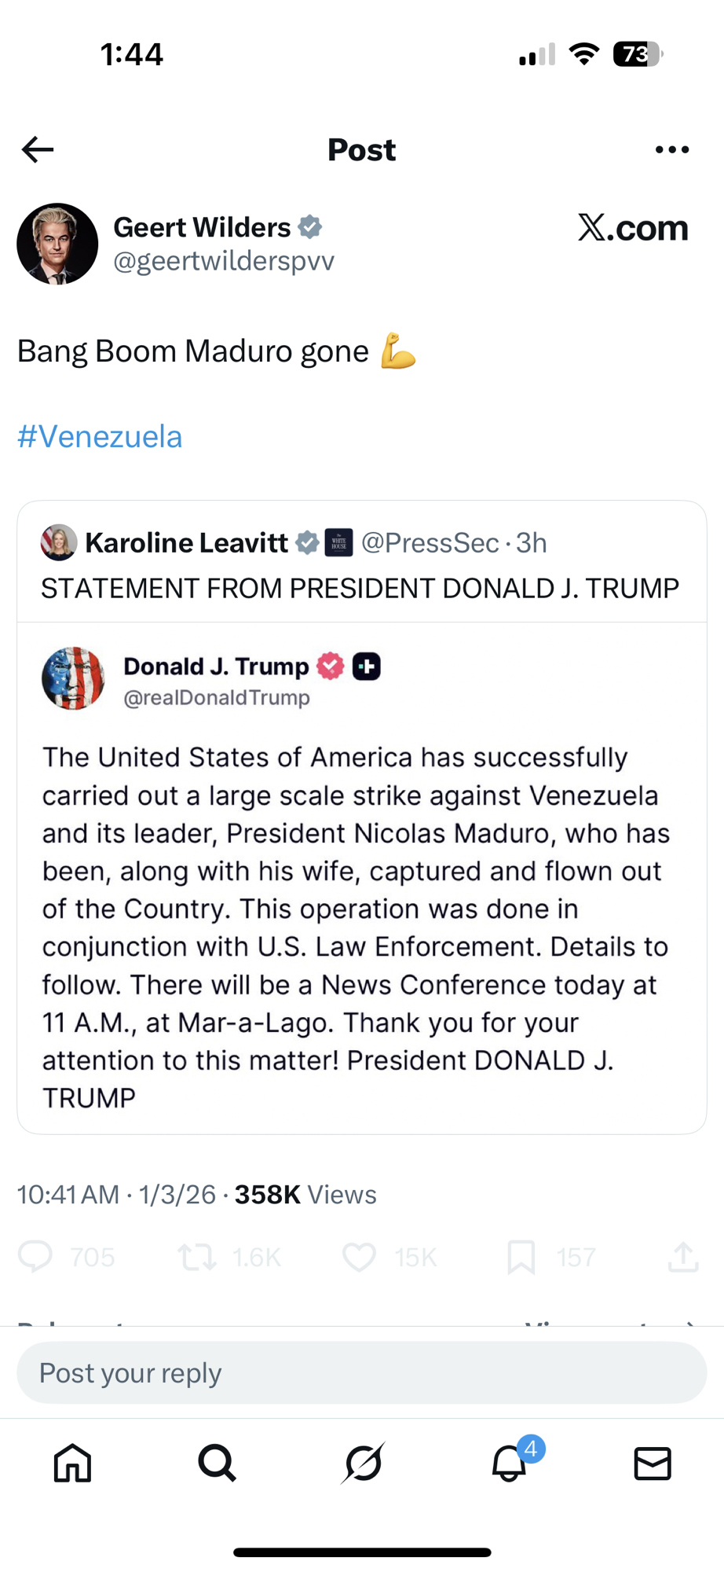Tap the share upload icon
This screenshot has width=724, height=1572.
tap(683, 1257)
